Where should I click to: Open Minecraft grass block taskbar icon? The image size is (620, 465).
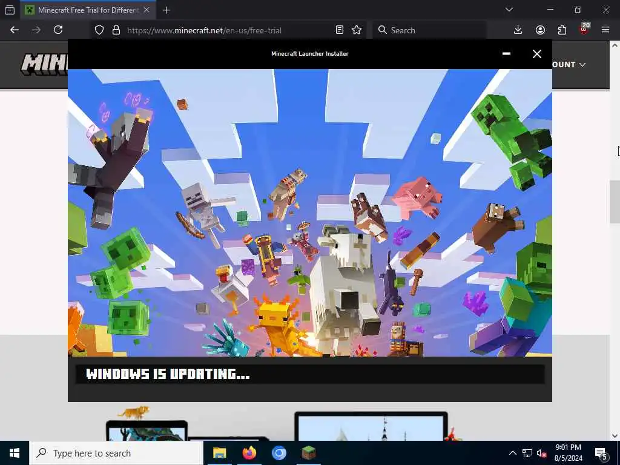[x=308, y=453]
